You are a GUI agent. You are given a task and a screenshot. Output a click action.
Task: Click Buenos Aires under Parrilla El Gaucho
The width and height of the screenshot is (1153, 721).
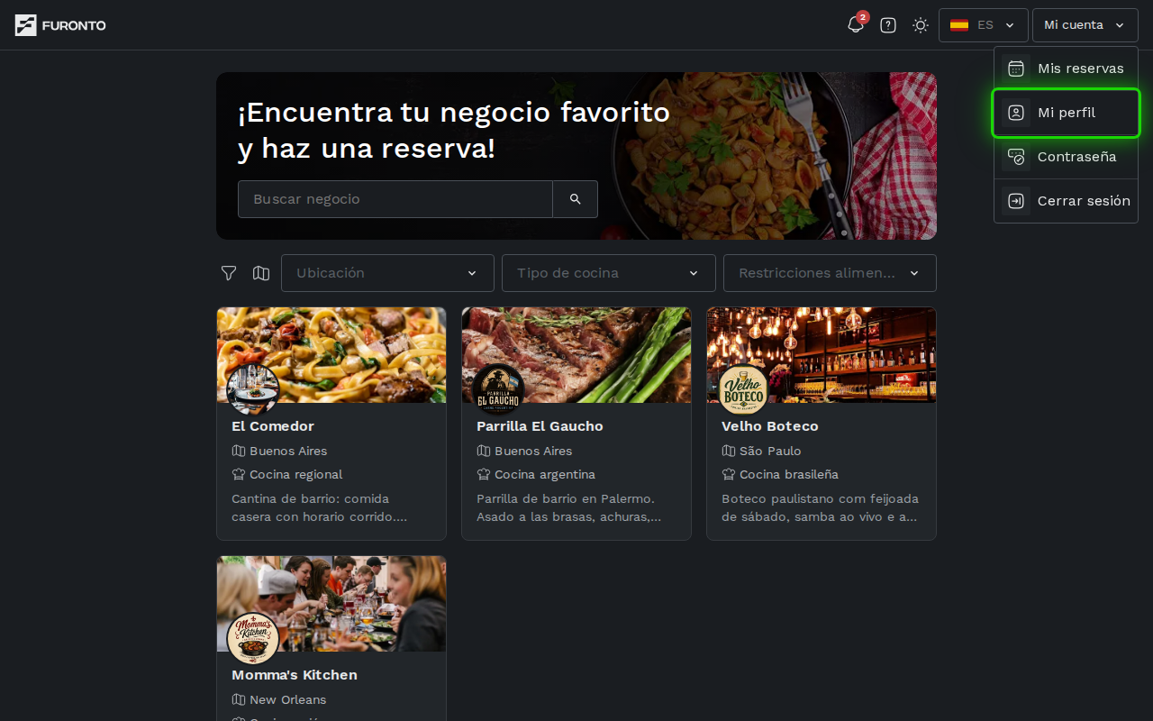533,451
